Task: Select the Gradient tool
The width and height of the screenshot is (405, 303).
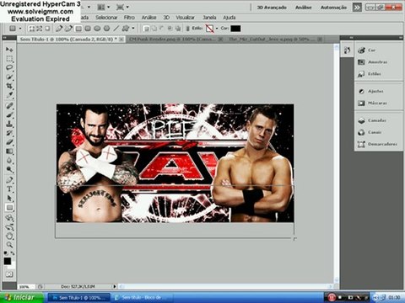Action: pyautogui.click(x=9, y=151)
